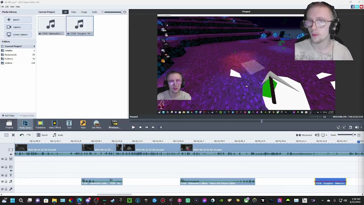Image resolution: width=364 pixels, height=205 pixels.
Task: Adjust the timeline Zoom slider
Action: point(354,135)
